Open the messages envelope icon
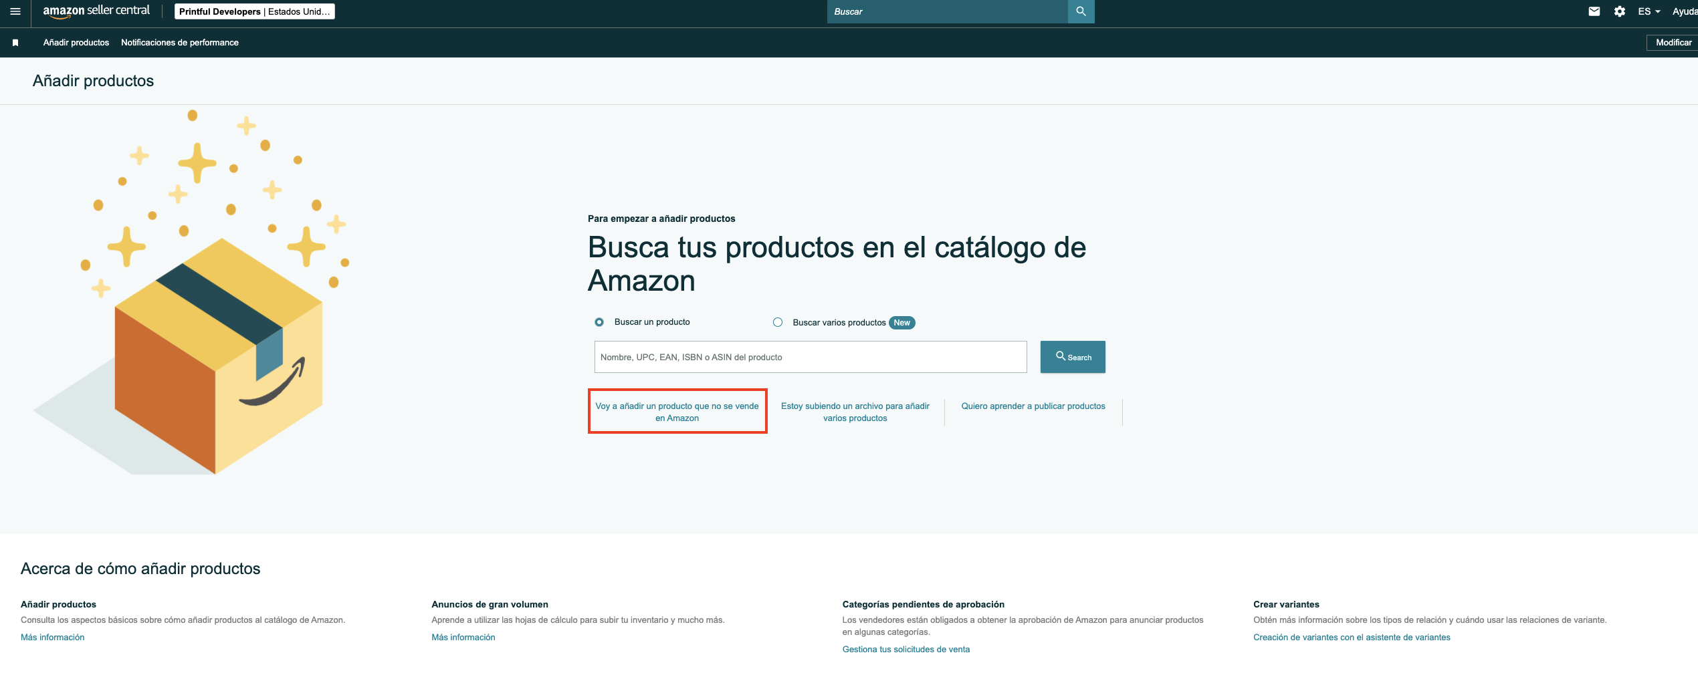Screen dimensions: 1698x675 coord(1594,11)
